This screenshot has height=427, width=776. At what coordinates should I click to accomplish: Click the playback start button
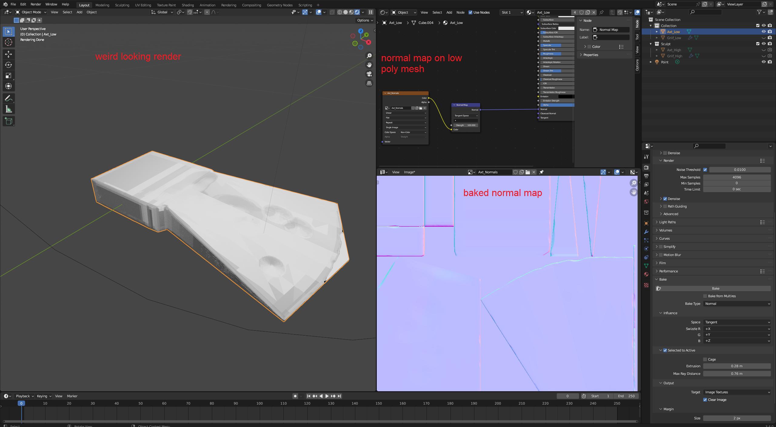point(326,396)
